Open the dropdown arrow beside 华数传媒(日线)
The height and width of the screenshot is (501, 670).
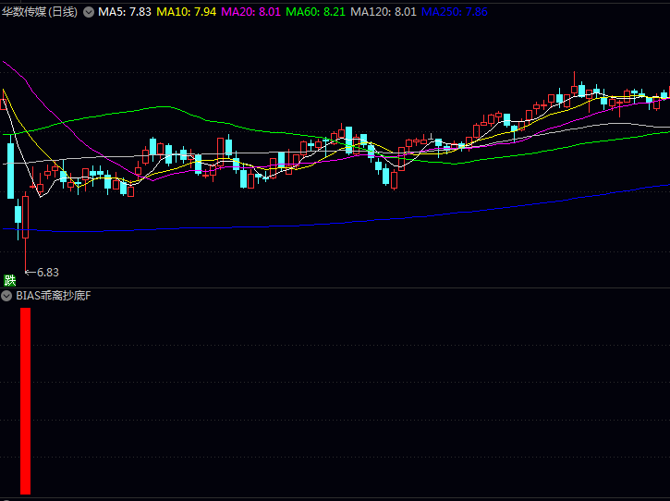pyautogui.click(x=89, y=12)
